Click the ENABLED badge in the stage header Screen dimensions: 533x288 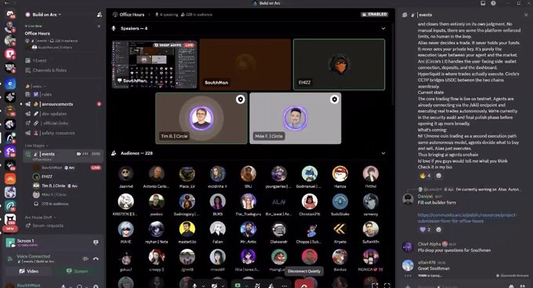coord(374,15)
